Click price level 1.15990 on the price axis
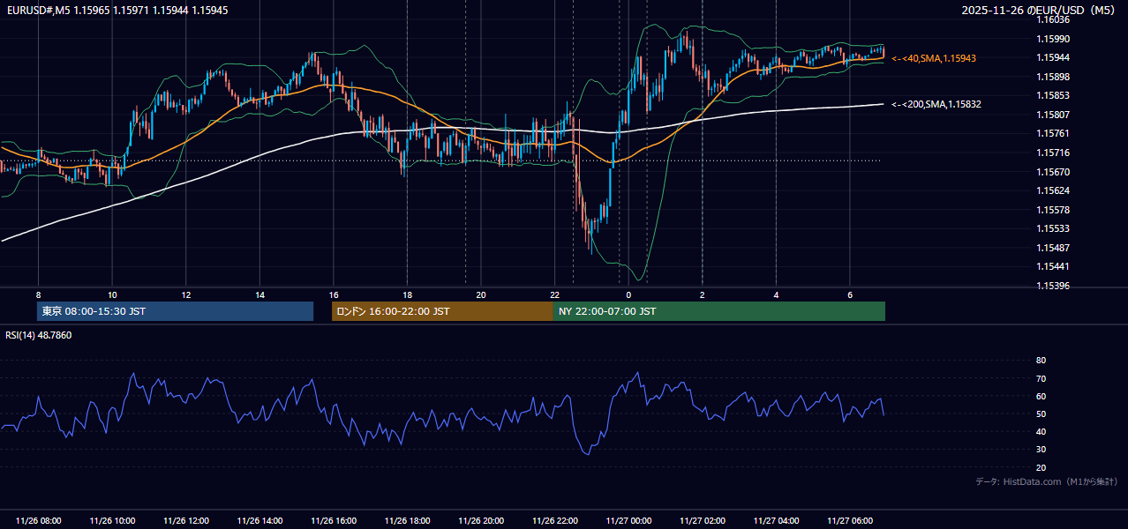 1053,39
